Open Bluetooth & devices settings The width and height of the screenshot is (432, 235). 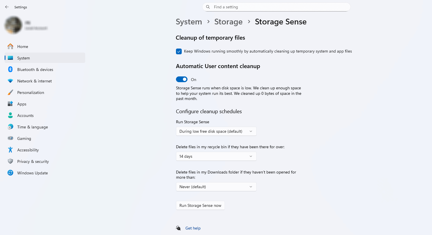[x=10, y=69]
